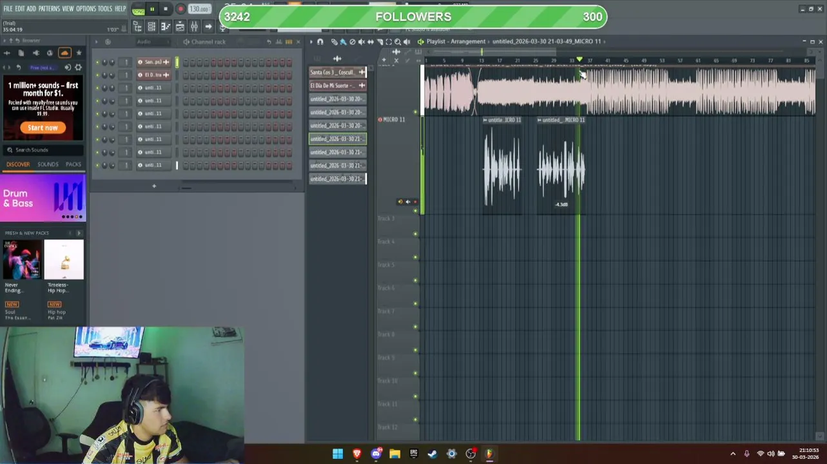The width and height of the screenshot is (827, 464).
Task: Select Santa Cos 3 clip in picker
Action: pos(338,72)
